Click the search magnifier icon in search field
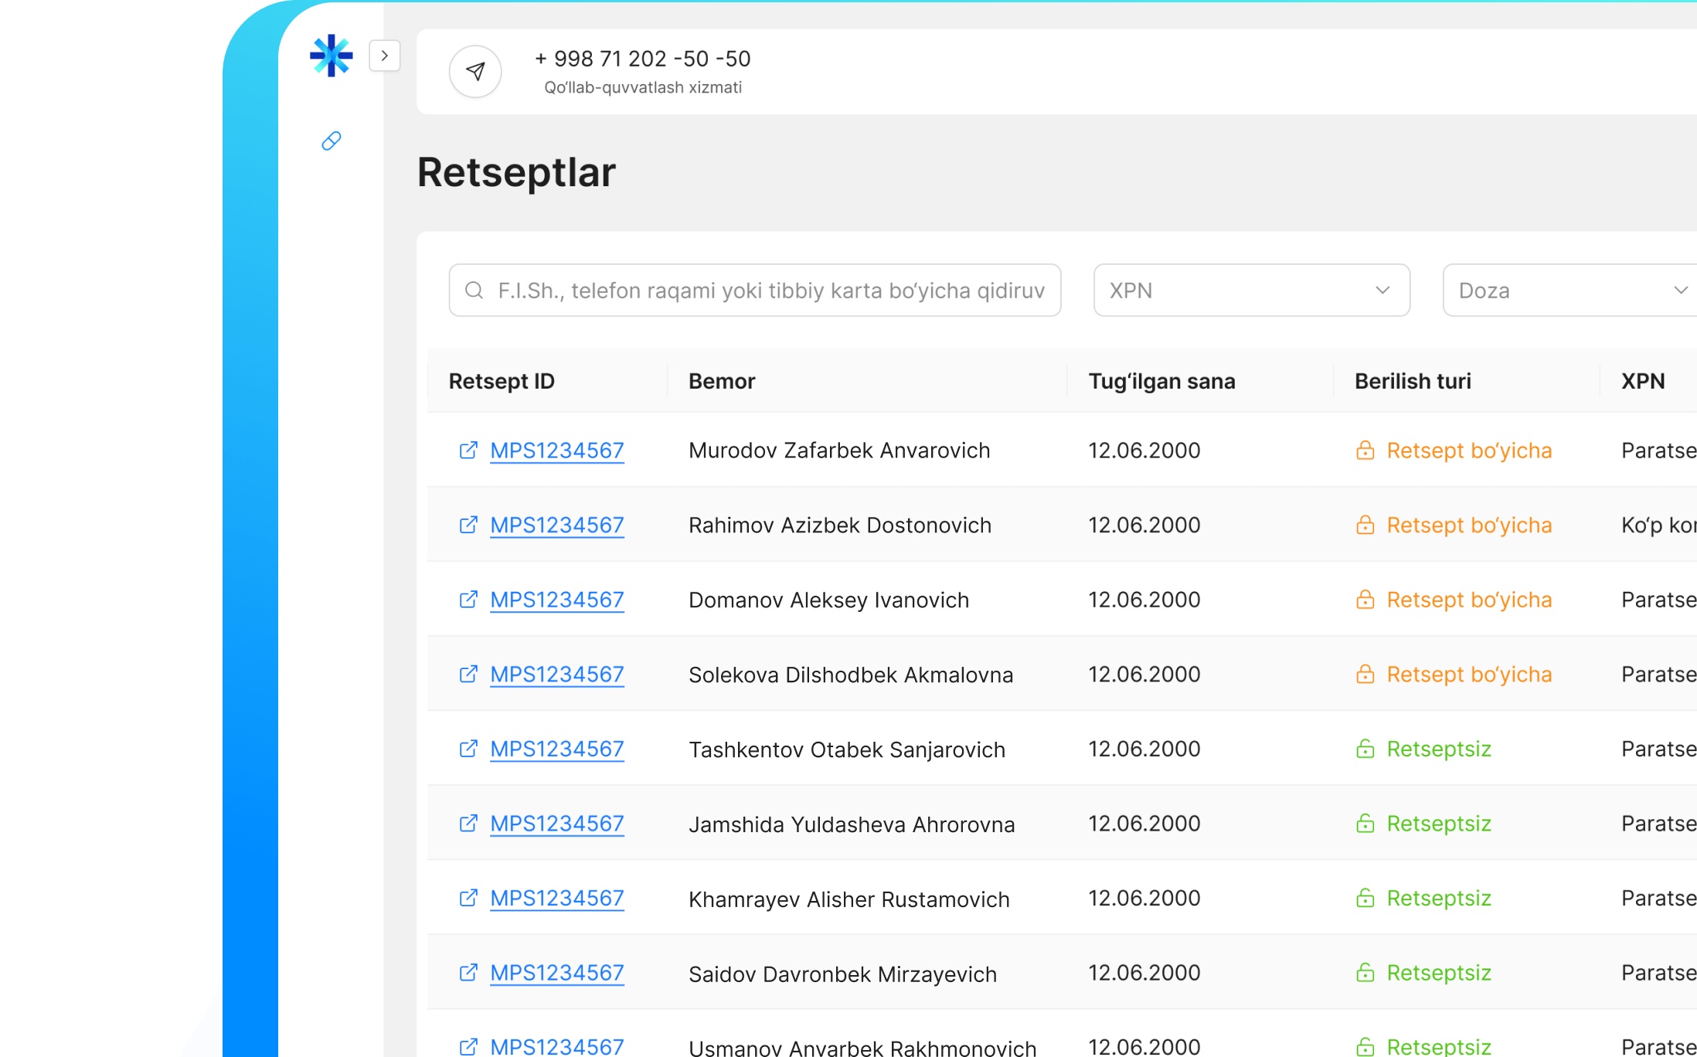The height and width of the screenshot is (1057, 1697). pyautogui.click(x=474, y=291)
